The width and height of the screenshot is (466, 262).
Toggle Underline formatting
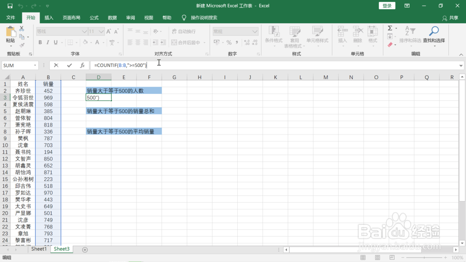point(55,42)
